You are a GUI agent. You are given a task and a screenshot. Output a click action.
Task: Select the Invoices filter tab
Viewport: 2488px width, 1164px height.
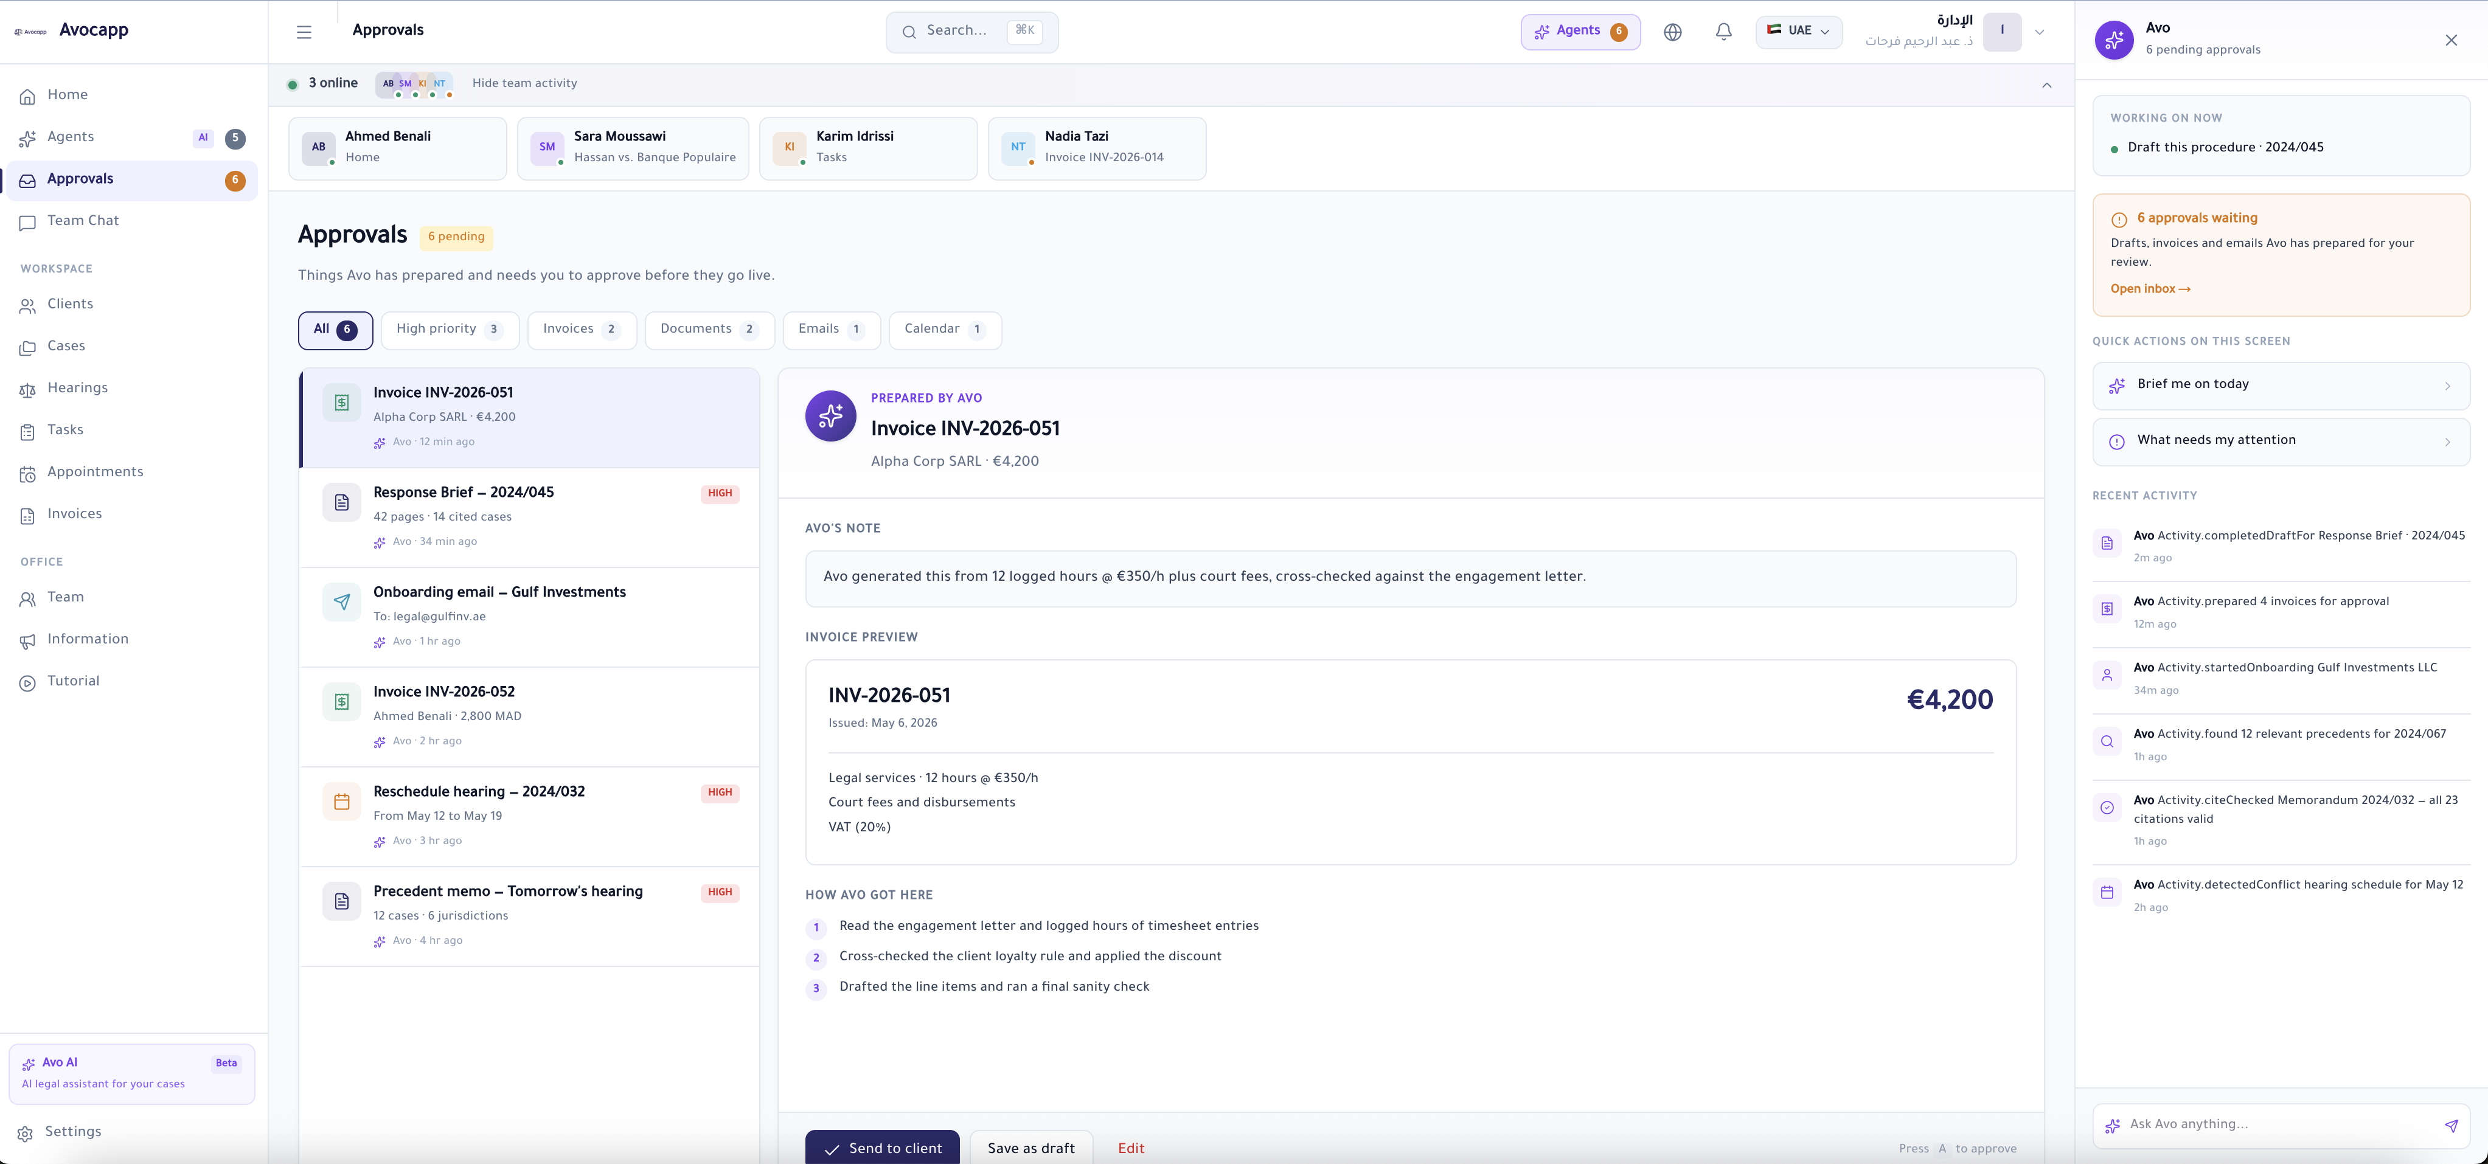pos(582,330)
